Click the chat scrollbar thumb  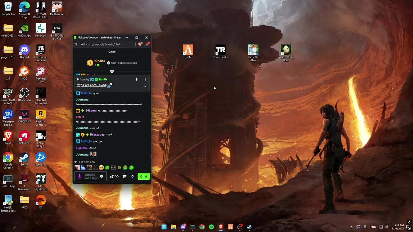[x=151, y=156]
